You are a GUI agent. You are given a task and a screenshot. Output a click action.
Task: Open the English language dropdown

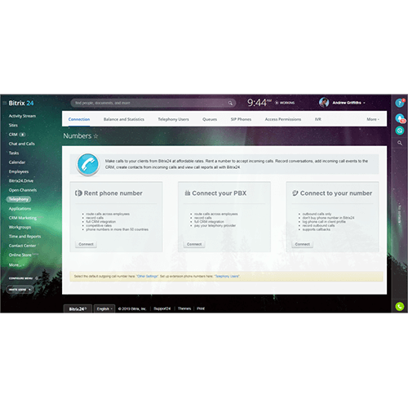pyautogui.click(x=104, y=308)
